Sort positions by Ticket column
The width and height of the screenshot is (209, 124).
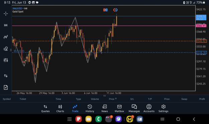(x=23, y=99)
